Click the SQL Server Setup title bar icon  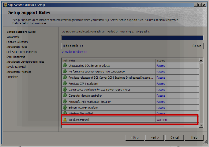point(6,5)
